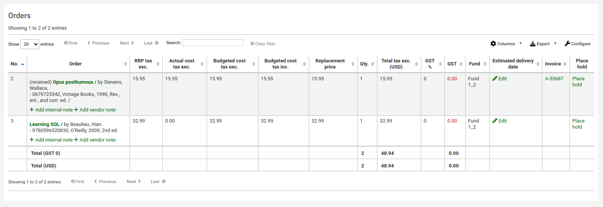Expand the Export dropdown arrow

(x=555, y=43)
